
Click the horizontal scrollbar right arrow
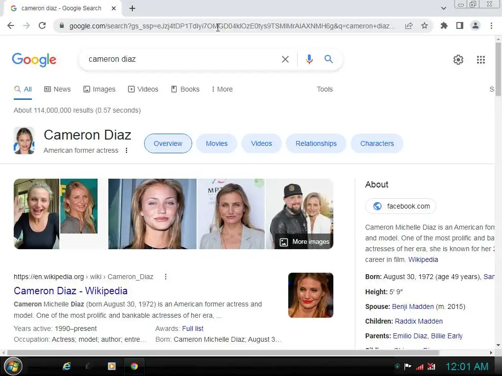pyautogui.click(x=491, y=352)
